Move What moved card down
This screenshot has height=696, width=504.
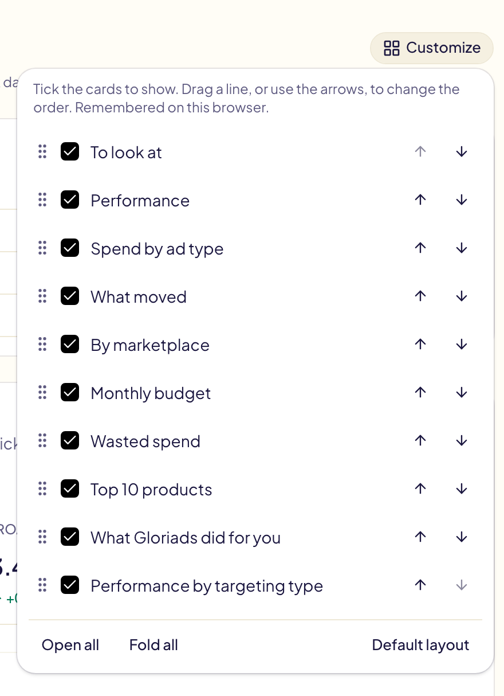(462, 296)
